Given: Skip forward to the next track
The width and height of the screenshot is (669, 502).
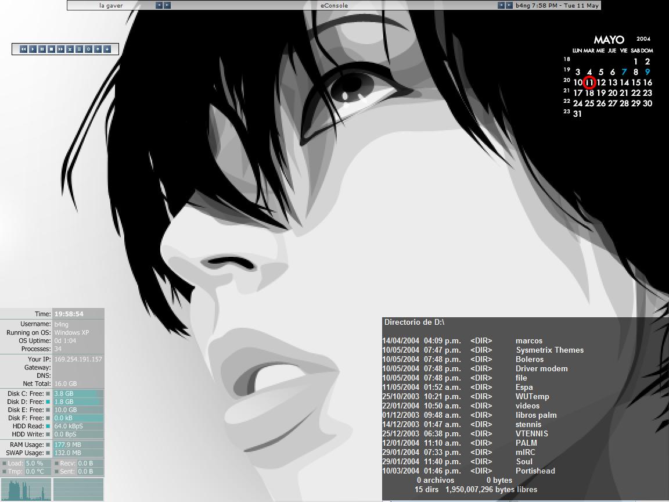Looking at the screenshot, I should (x=60, y=49).
